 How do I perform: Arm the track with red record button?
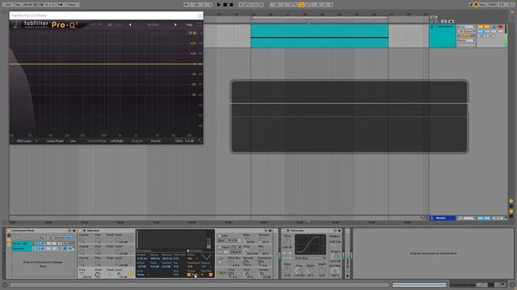pyautogui.click(x=500, y=27)
